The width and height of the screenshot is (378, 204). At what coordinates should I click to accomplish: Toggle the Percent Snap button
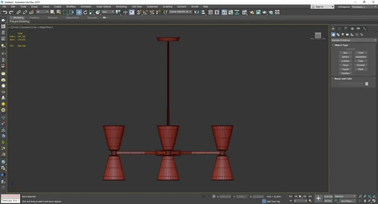coord(152,12)
